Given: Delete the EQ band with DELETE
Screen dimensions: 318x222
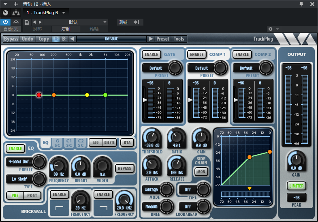Looking at the screenshot, I should point(109,142).
